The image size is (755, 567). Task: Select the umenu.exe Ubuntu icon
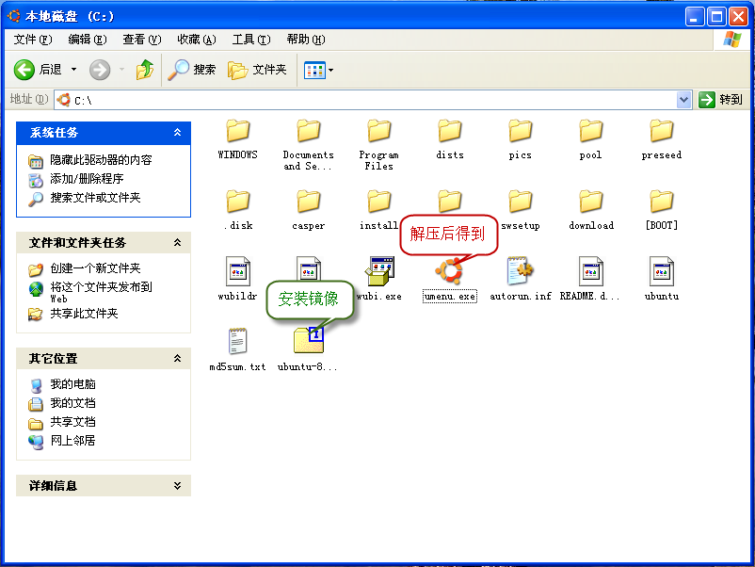pos(450,271)
